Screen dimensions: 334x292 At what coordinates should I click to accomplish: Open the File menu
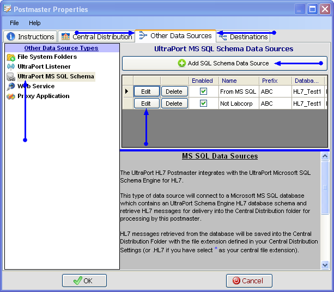pos(14,23)
